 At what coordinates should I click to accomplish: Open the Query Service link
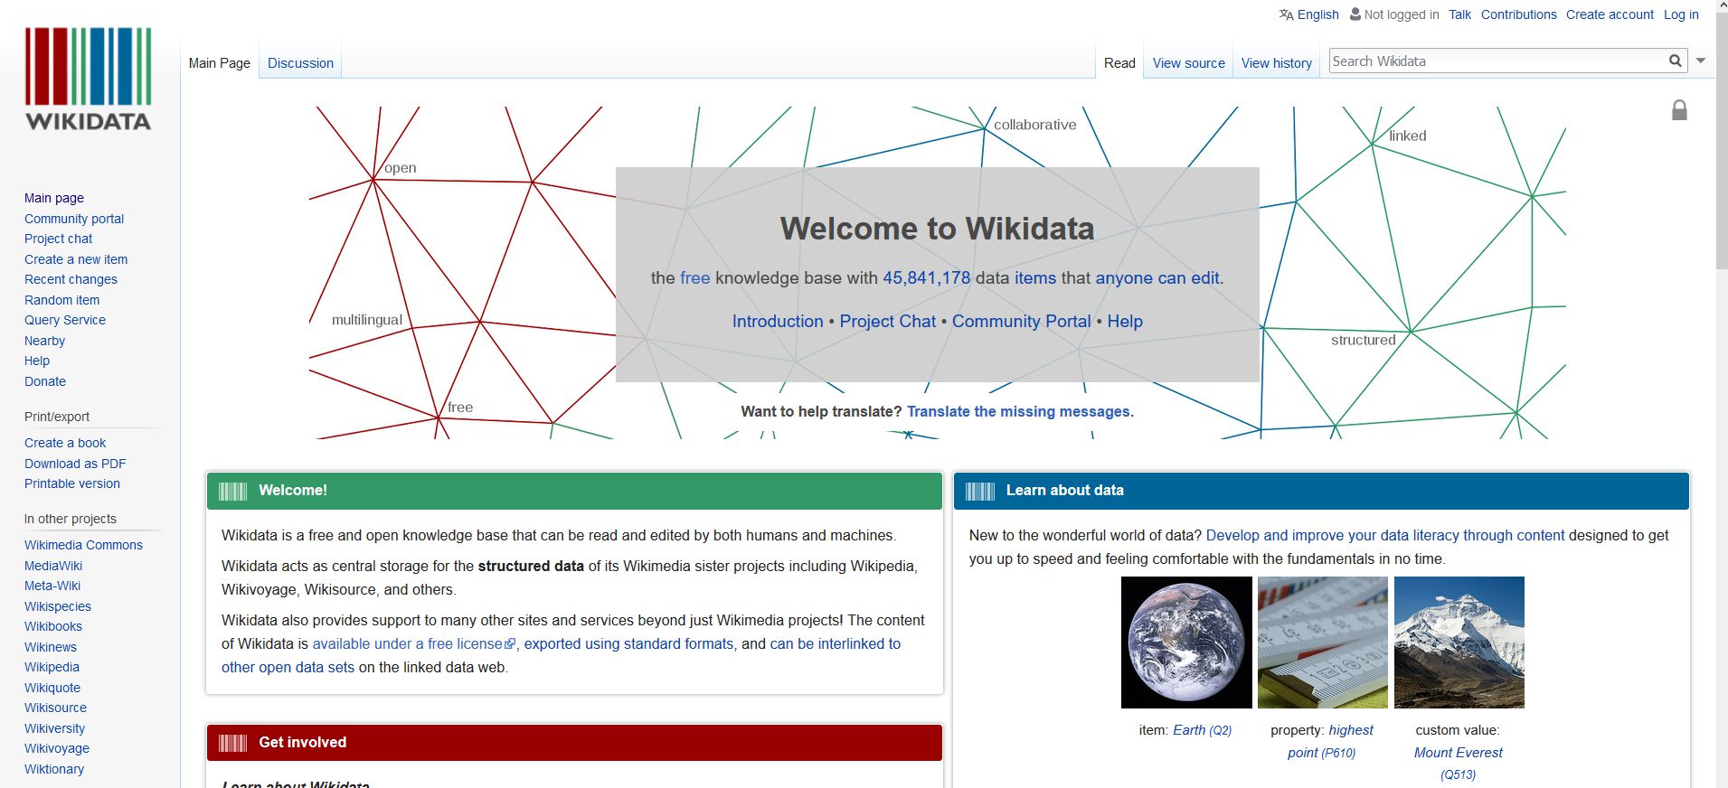pyautogui.click(x=65, y=320)
